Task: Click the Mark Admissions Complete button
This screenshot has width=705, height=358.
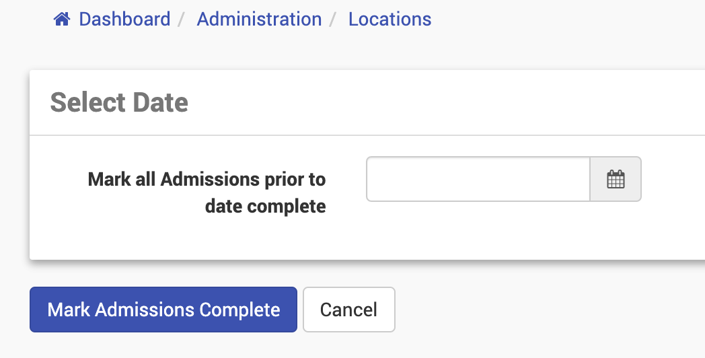Action: [x=163, y=310]
